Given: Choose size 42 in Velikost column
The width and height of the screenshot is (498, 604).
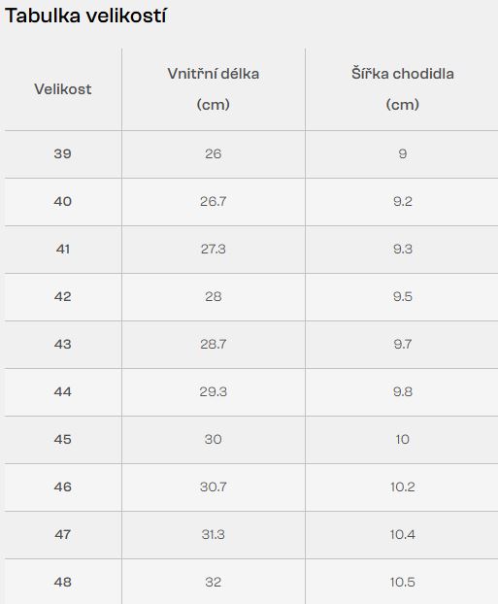Looking at the screenshot, I should pyautogui.click(x=63, y=296).
